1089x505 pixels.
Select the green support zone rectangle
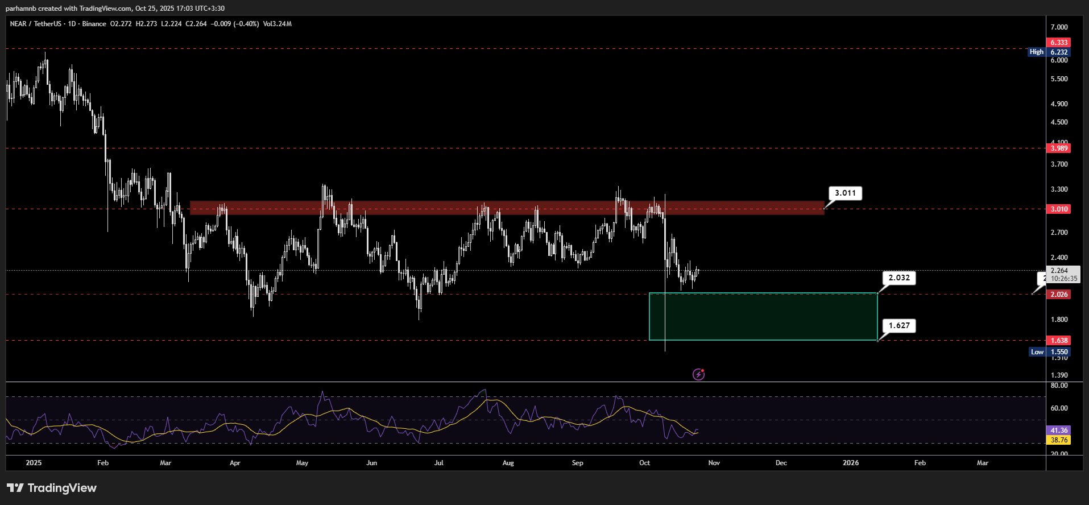click(x=763, y=317)
